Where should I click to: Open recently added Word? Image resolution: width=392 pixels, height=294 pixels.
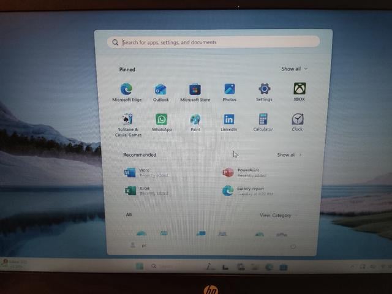point(146,173)
